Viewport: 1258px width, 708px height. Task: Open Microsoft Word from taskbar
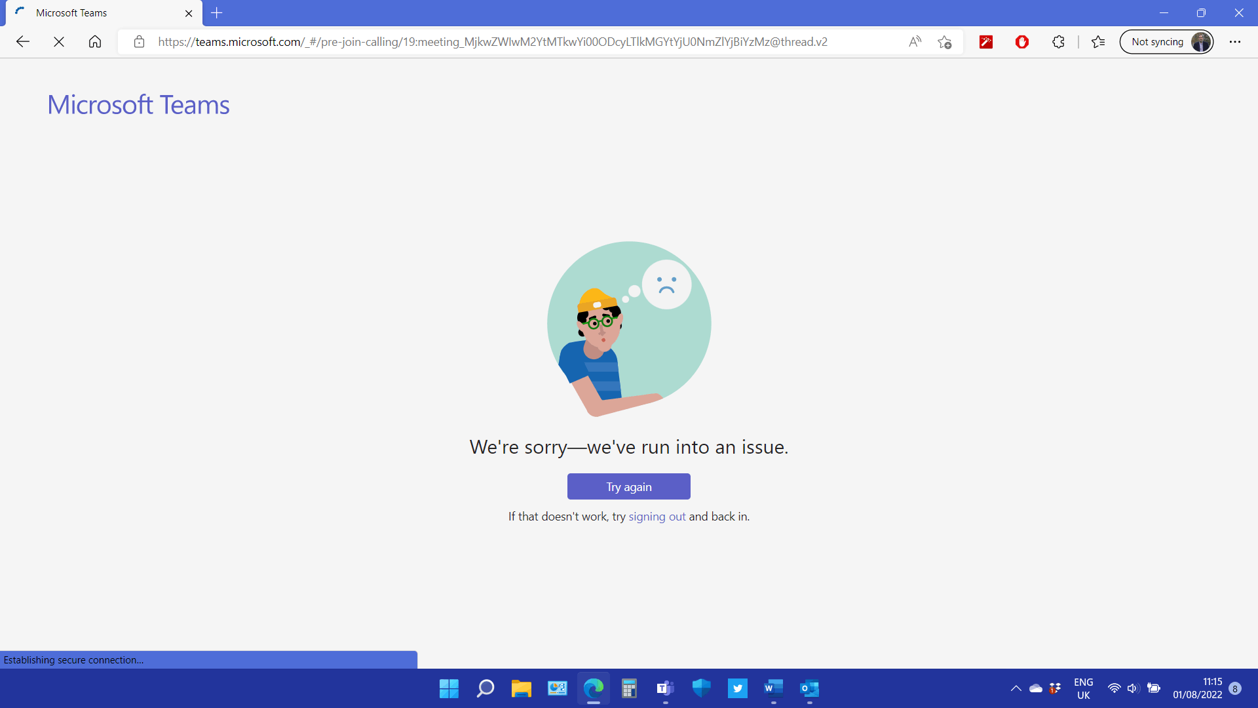click(x=773, y=688)
